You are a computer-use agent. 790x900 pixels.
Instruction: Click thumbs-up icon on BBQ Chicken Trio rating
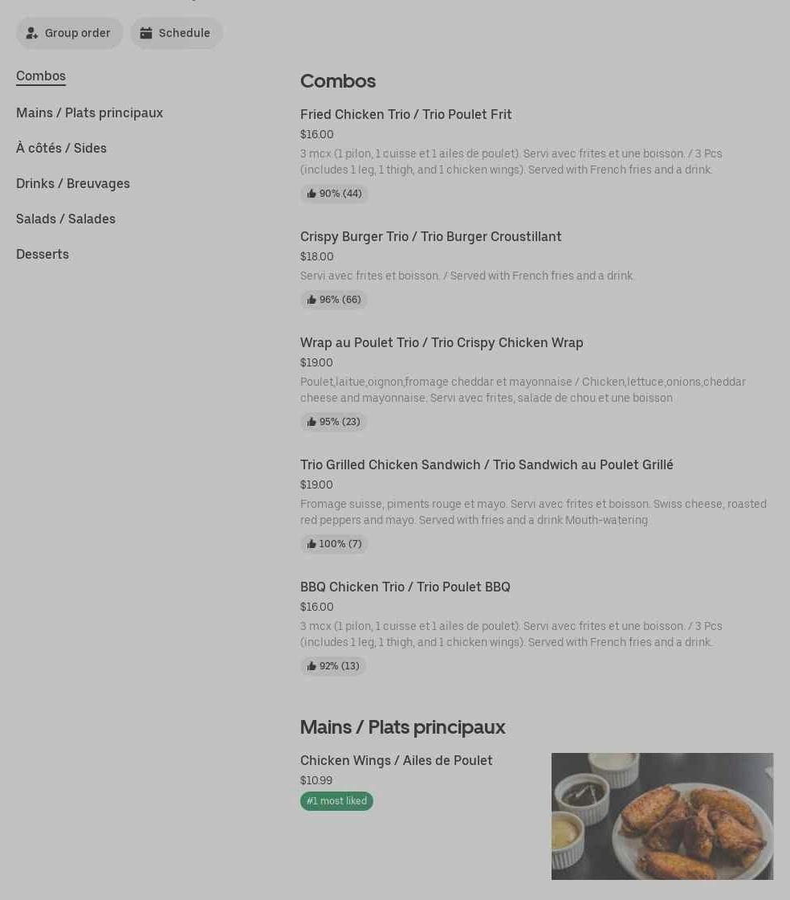click(x=312, y=666)
